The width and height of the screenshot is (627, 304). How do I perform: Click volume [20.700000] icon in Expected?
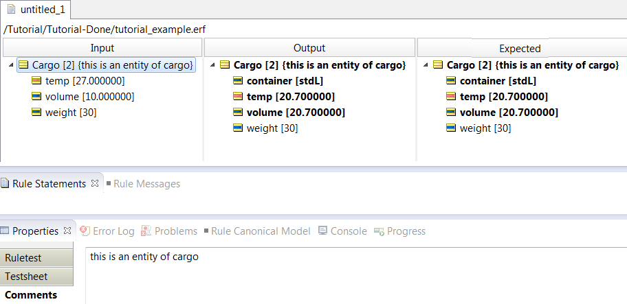[451, 113]
